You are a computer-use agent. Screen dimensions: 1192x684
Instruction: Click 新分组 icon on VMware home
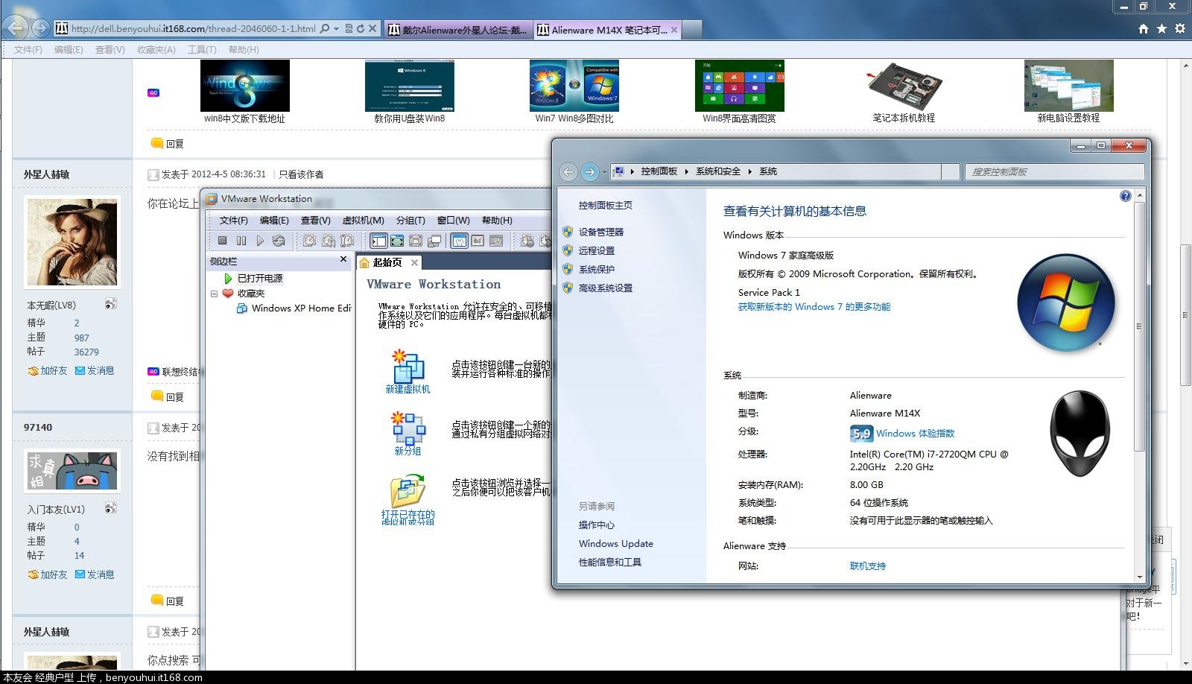click(x=408, y=428)
